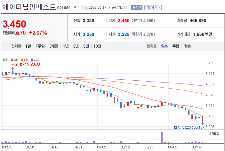Click the purple 120-day moving average swatch
The width and height of the screenshot is (225, 151).
click(x=32, y=60)
